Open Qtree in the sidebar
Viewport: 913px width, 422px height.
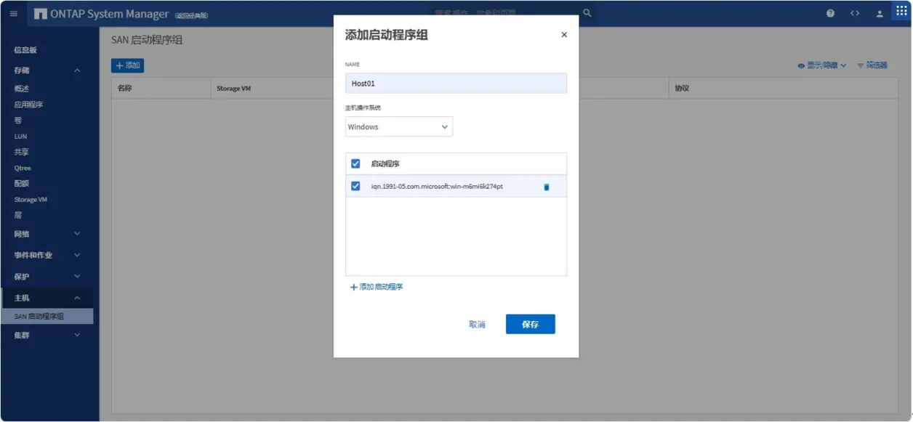23,168
